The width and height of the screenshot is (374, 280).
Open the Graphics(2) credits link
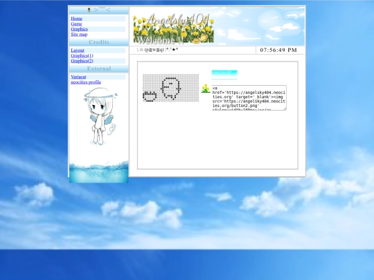(x=82, y=61)
